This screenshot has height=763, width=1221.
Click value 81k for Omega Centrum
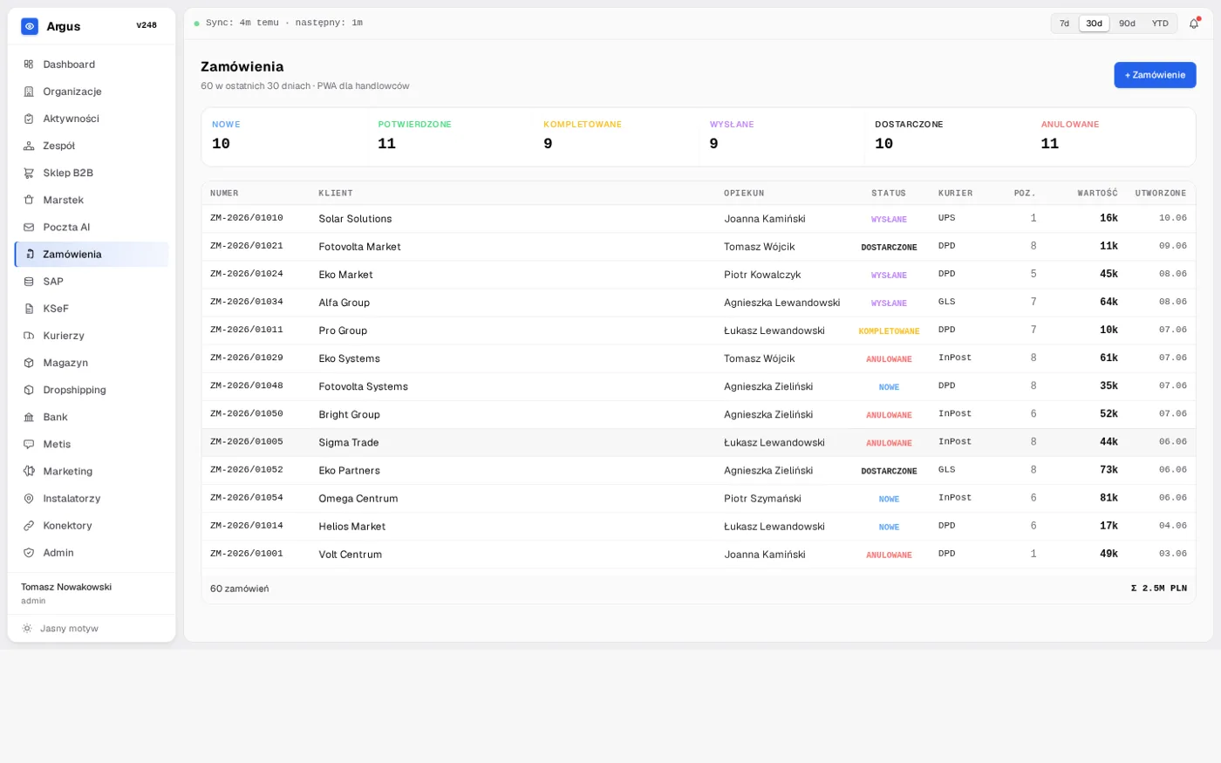click(x=1108, y=498)
